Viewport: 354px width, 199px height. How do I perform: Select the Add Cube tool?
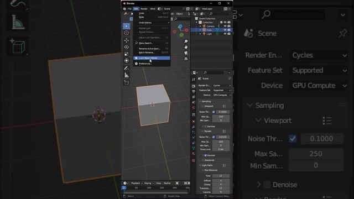[127, 82]
